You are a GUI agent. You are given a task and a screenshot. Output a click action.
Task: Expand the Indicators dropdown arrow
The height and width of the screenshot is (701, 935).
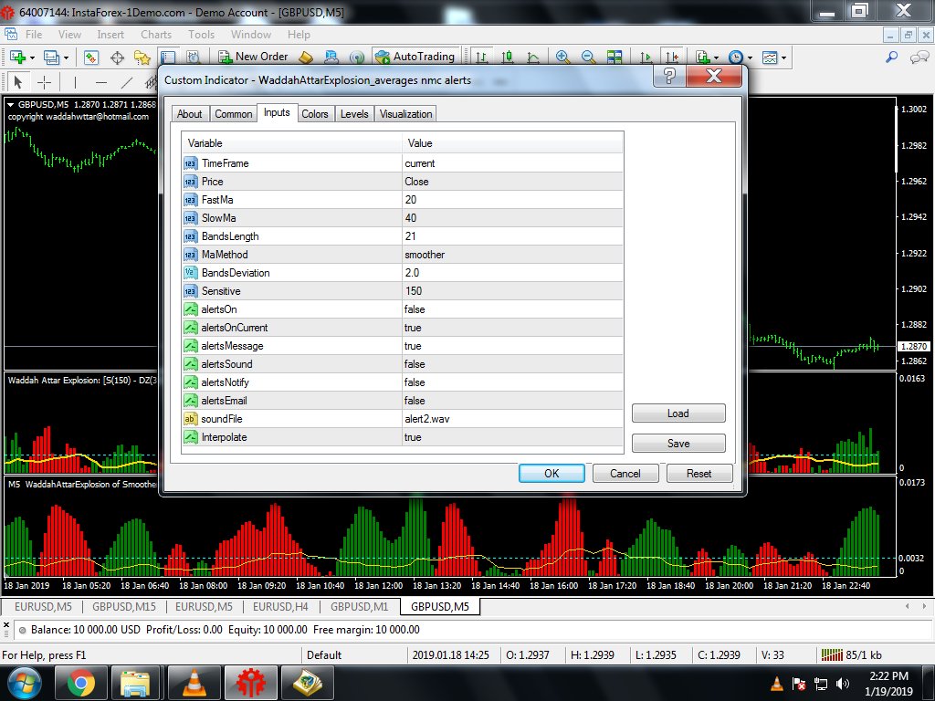(716, 58)
